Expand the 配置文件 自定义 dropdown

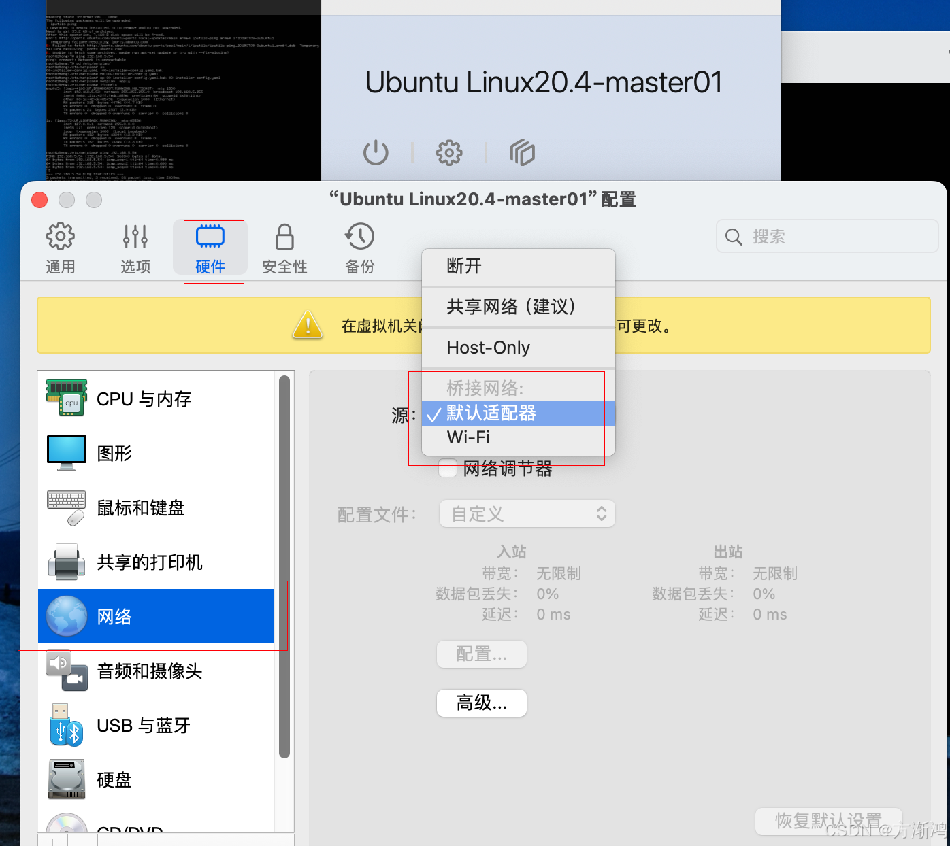527,513
